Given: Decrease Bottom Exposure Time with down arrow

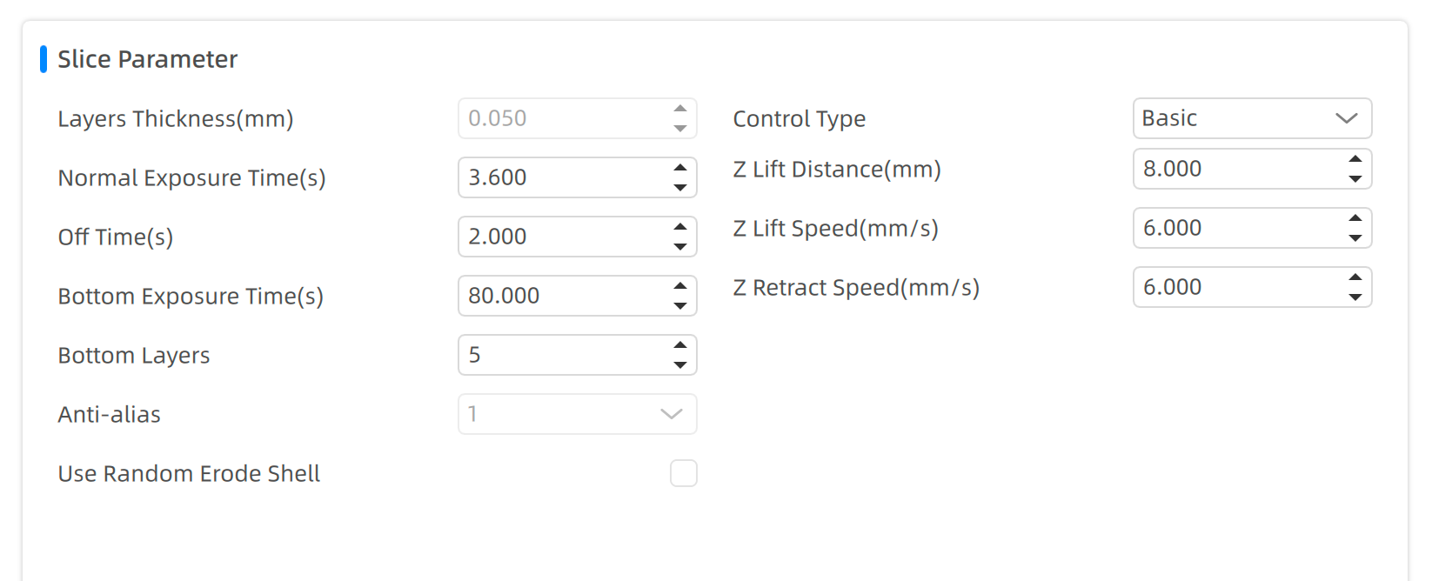Looking at the screenshot, I should pyautogui.click(x=680, y=306).
